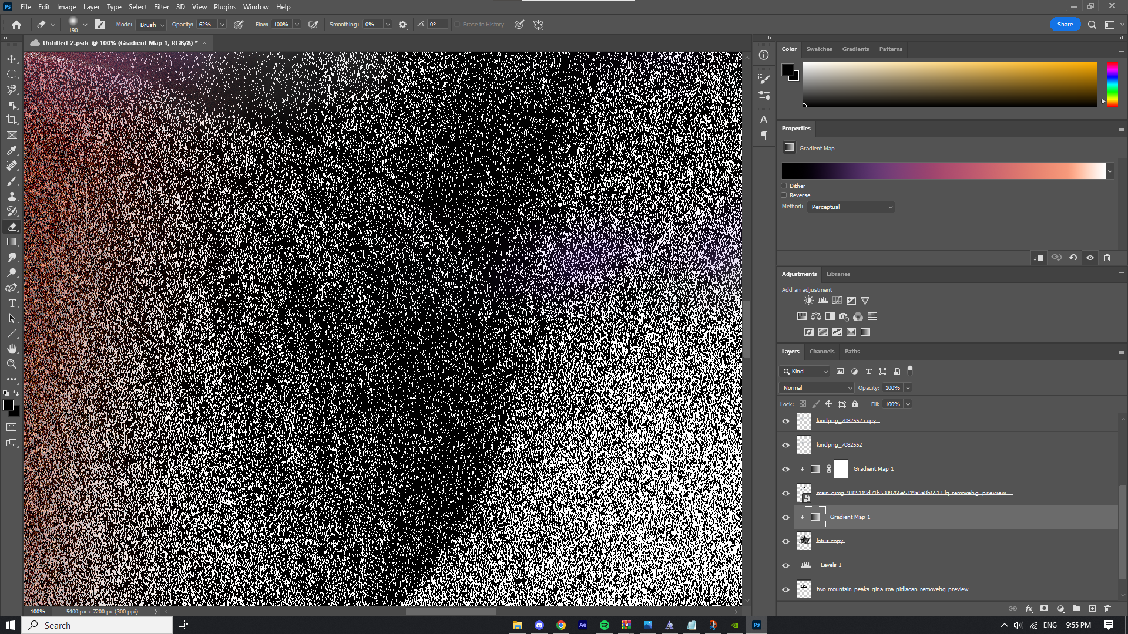
Task: Select the Crop tool
Action: click(x=12, y=119)
